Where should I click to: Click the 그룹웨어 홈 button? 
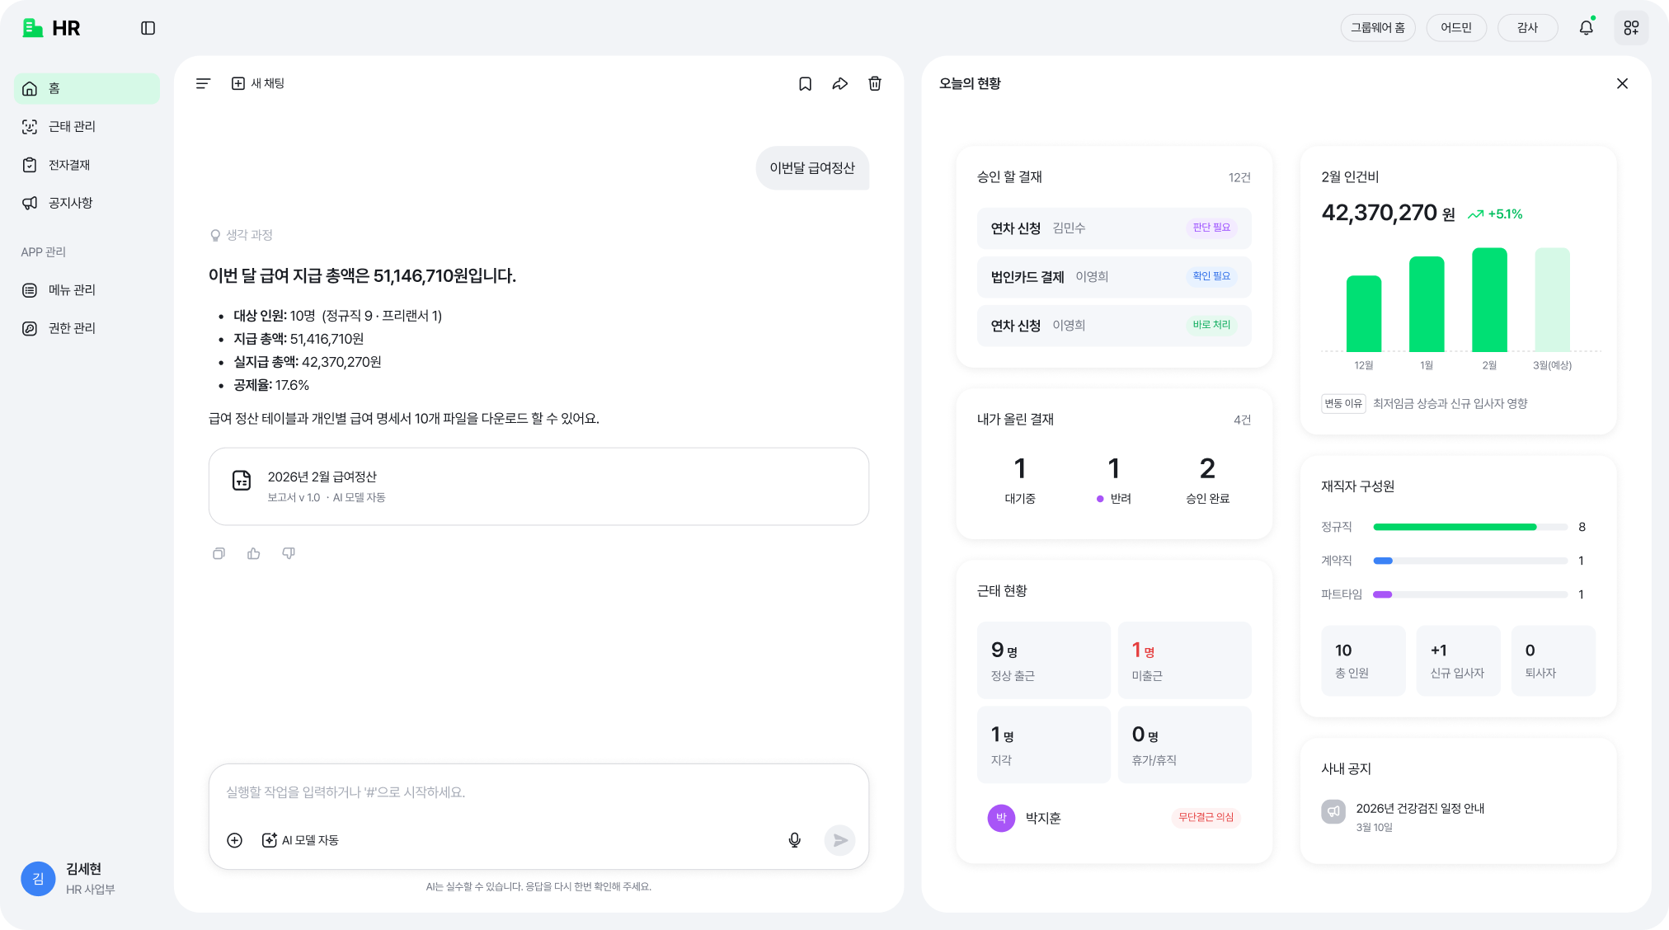click(x=1378, y=28)
